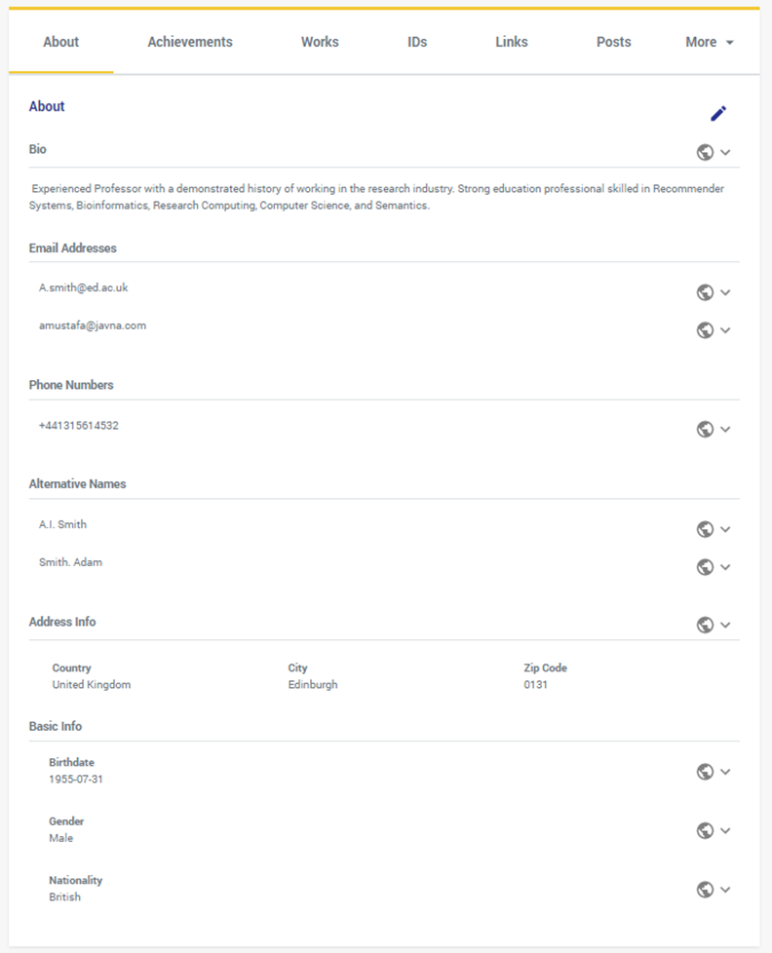Go to the Posts tab

click(614, 42)
